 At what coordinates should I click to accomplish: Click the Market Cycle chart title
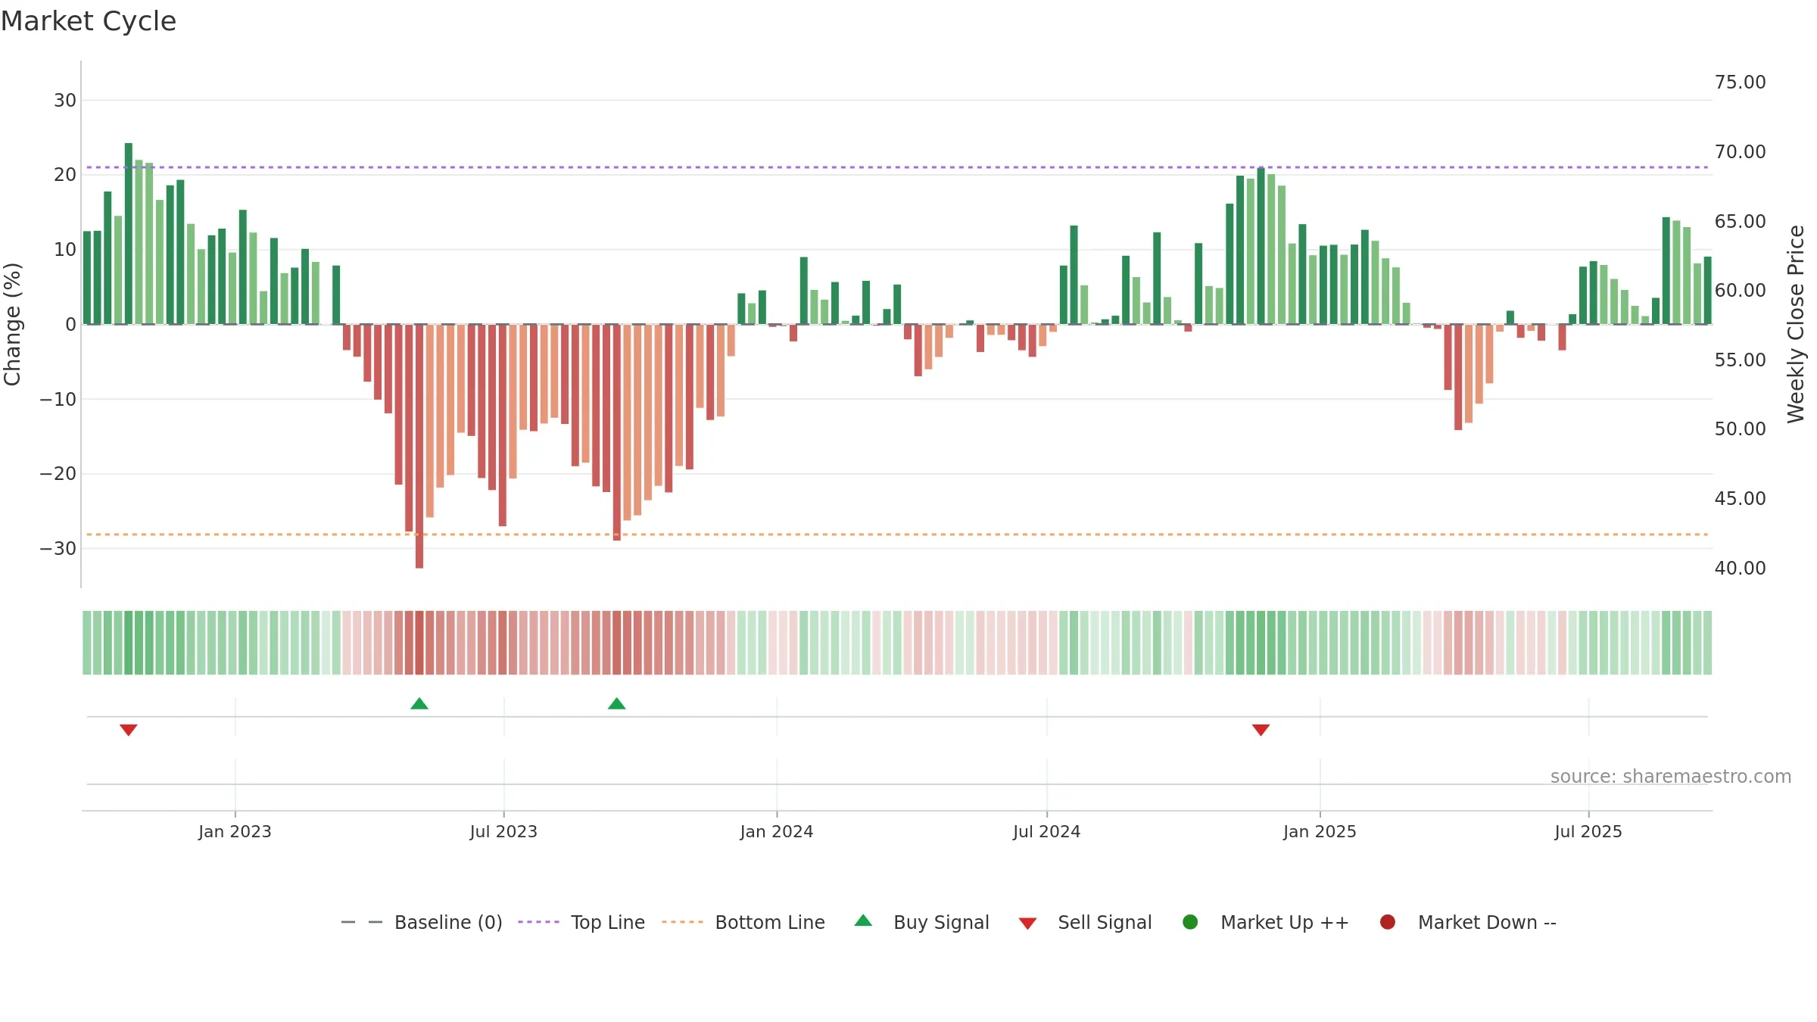[x=89, y=21]
